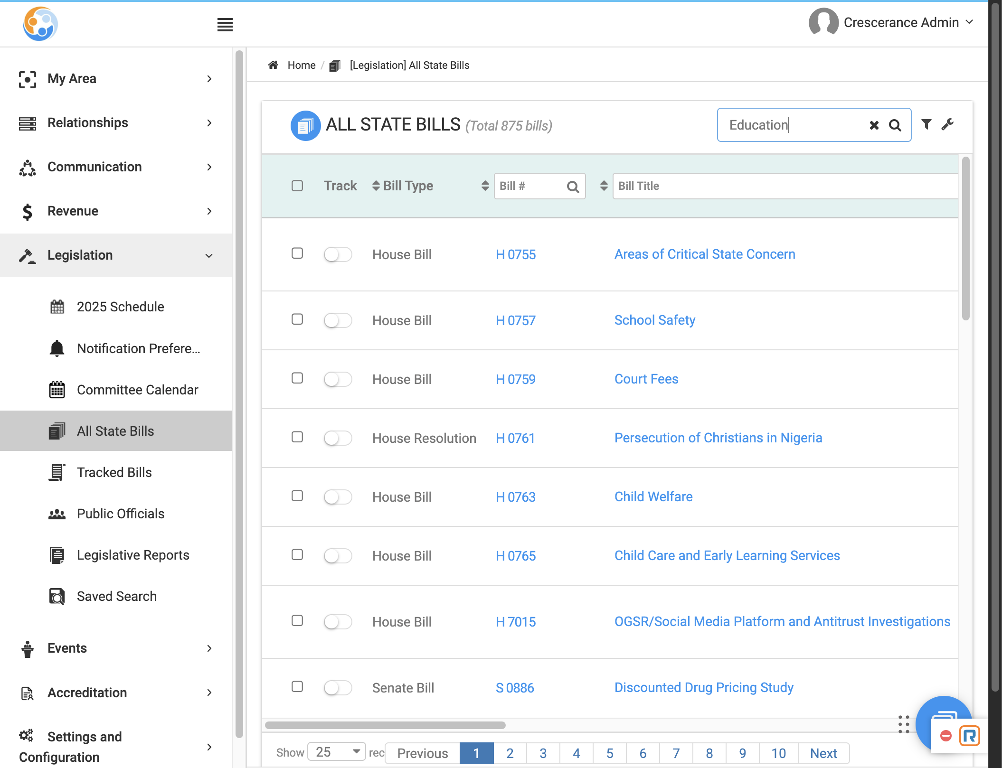Screen dimensions: 1002x768
Task: Open the hamburger menu icon
Action: coord(225,25)
